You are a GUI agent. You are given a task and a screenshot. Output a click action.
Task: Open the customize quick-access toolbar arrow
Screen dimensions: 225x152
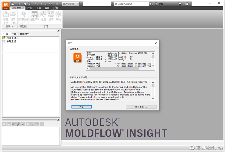pos(81,4)
